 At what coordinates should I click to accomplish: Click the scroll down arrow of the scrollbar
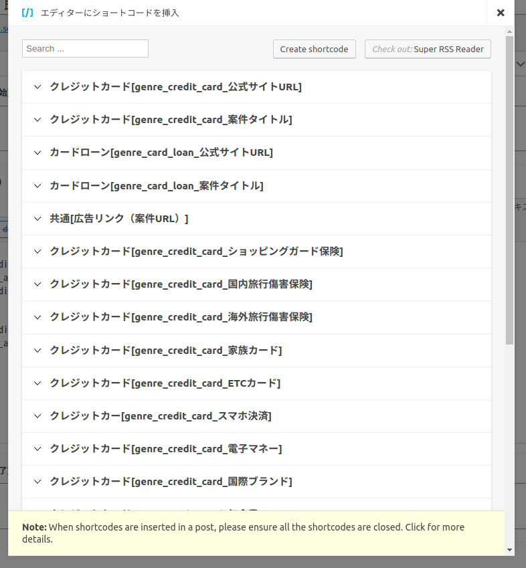click(x=509, y=549)
